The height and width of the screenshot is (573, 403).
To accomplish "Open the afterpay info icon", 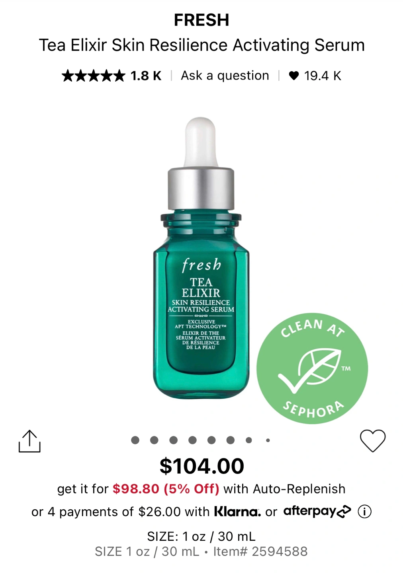I will (x=364, y=511).
